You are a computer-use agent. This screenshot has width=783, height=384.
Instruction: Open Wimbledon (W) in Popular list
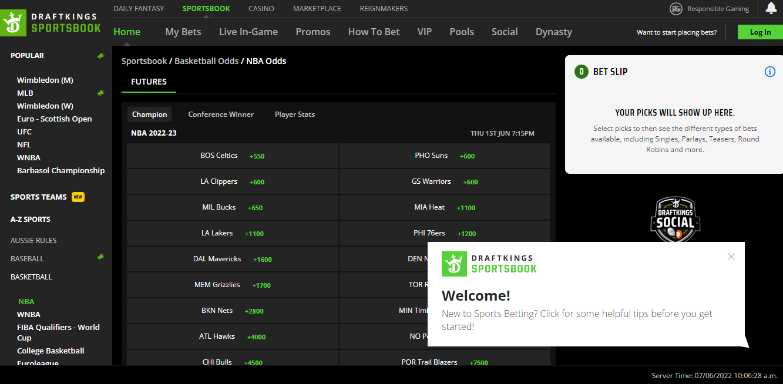(45, 106)
